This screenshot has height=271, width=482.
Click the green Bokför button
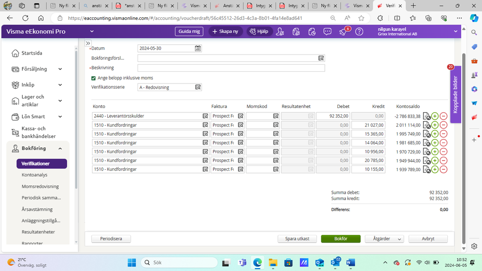pyautogui.click(x=341, y=239)
